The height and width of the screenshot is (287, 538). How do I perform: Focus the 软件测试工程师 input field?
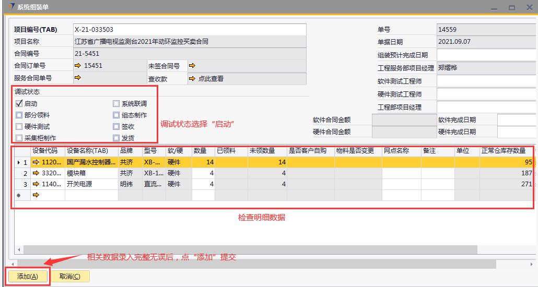486,81
